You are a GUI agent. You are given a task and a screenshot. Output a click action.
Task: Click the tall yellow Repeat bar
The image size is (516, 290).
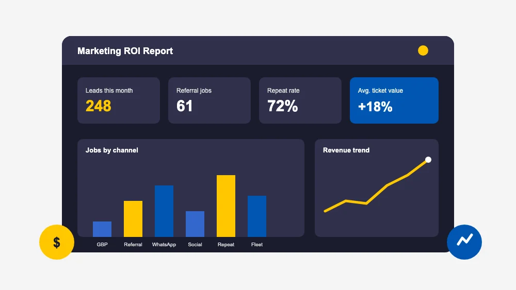[226, 206]
